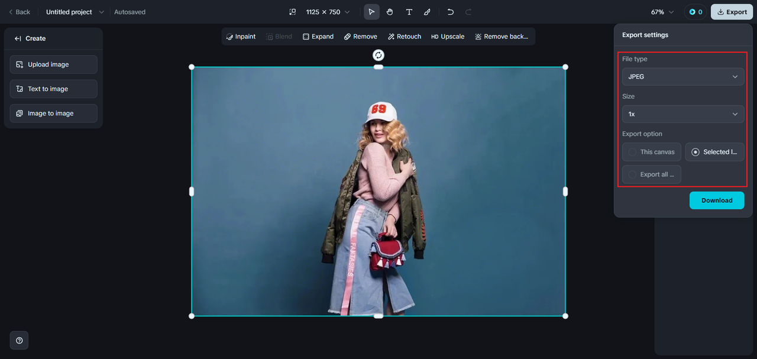Click the woman photo on the canvas

378,191
